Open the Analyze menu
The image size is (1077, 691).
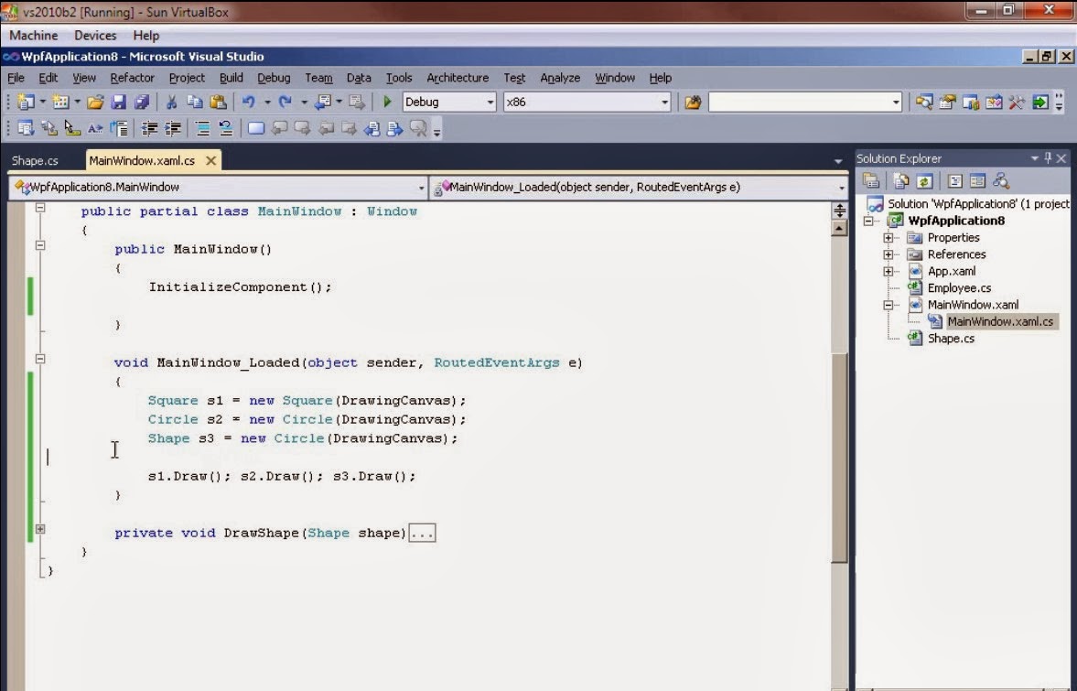[x=560, y=78]
